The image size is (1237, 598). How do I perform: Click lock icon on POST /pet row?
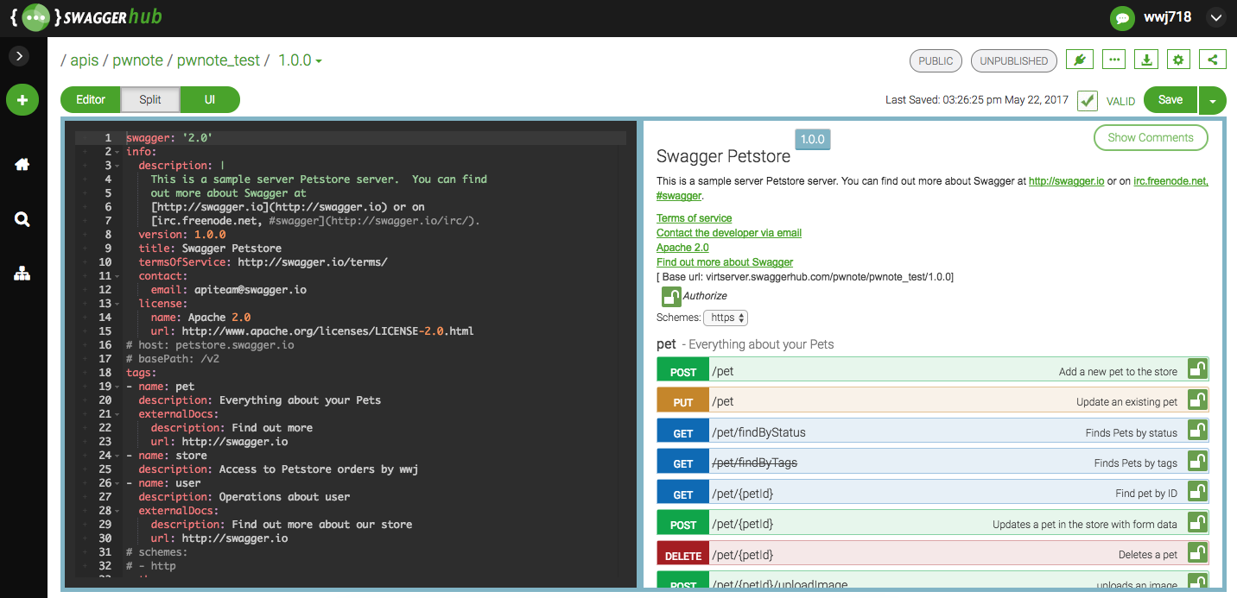[1197, 369]
